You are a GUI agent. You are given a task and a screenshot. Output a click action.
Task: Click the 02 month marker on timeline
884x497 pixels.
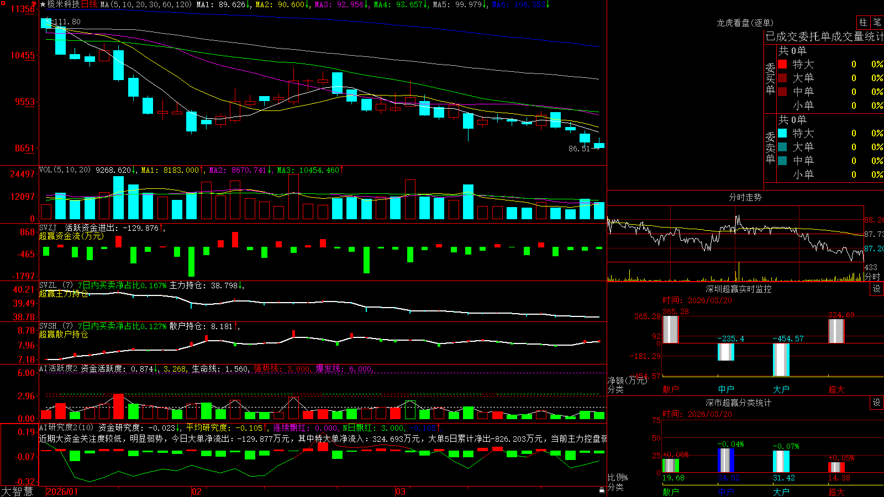[x=197, y=491]
